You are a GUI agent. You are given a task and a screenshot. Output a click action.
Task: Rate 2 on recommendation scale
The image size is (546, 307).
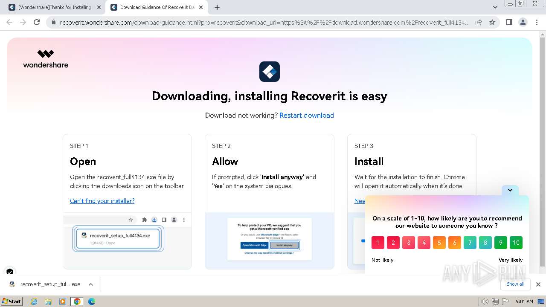point(393,243)
